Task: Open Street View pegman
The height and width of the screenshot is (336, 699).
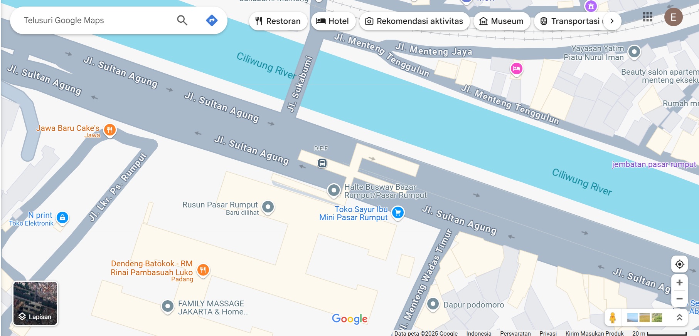Action: point(613,318)
